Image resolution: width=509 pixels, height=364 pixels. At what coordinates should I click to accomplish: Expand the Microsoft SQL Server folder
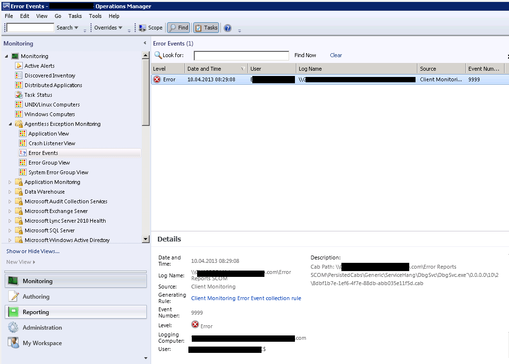click(x=10, y=230)
